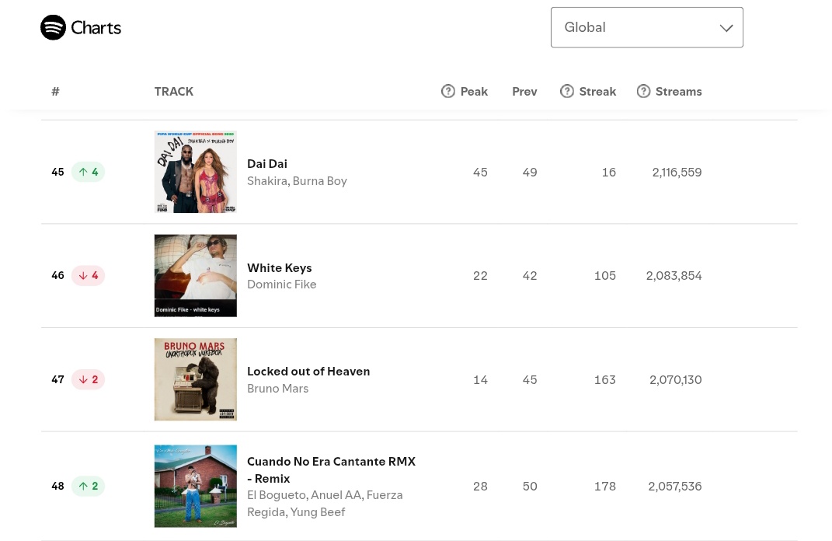Click the Prev column header

pyautogui.click(x=524, y=91)
